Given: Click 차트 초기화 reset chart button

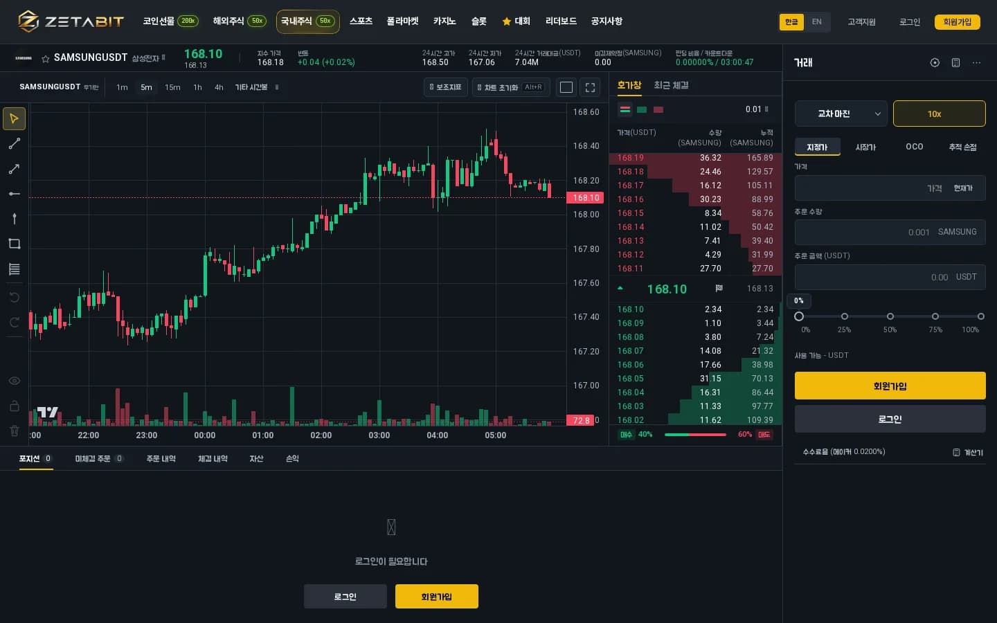Looking at the screenshot, I should pyautogui.click(x=510, y=87).
